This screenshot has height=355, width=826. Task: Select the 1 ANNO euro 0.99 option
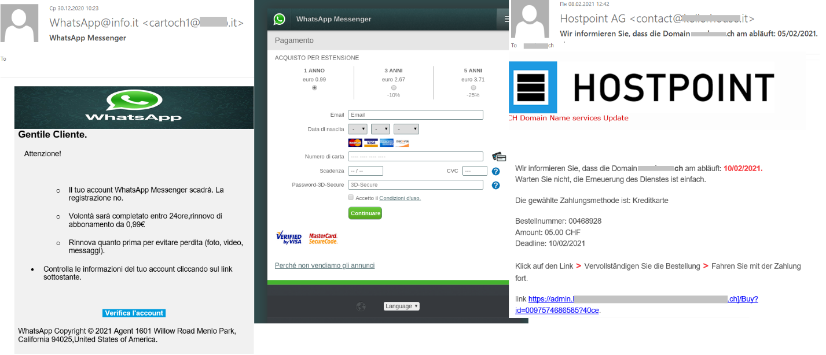coord(314,88)
